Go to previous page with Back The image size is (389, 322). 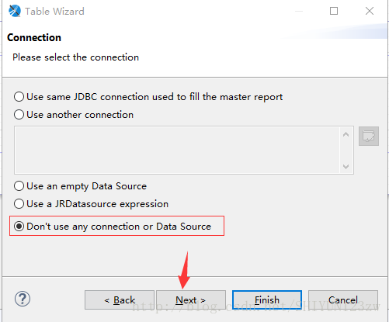click(120, 300)
